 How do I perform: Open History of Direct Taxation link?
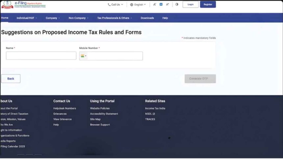(x=14, y=114)
